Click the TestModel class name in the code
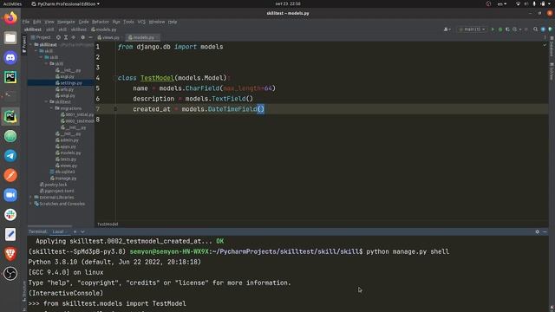 (157, 78)
